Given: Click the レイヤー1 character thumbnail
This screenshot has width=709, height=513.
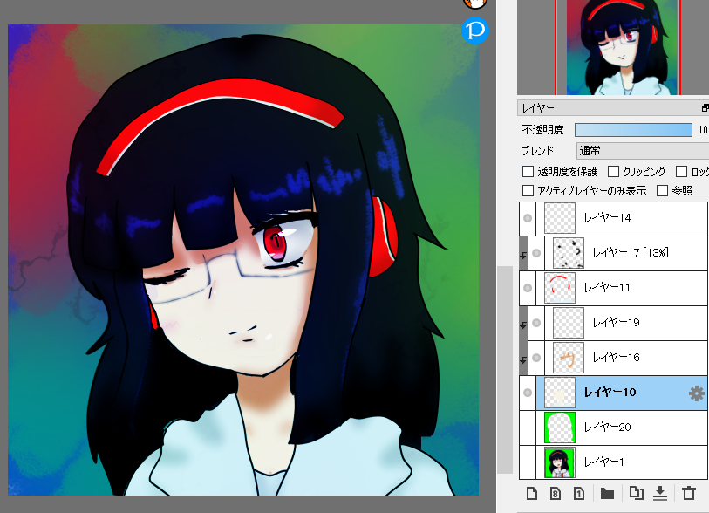Looking at the screenshot, I should click(x=560, y=462).
